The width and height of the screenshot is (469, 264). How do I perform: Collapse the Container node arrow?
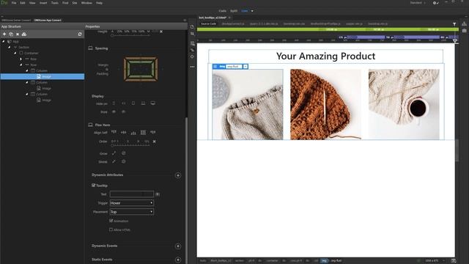15,53
